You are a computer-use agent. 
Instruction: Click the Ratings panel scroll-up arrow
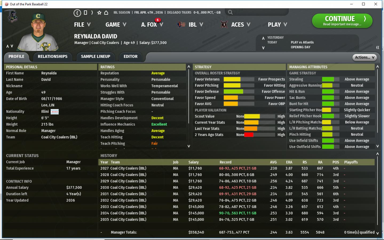point(189,66)
